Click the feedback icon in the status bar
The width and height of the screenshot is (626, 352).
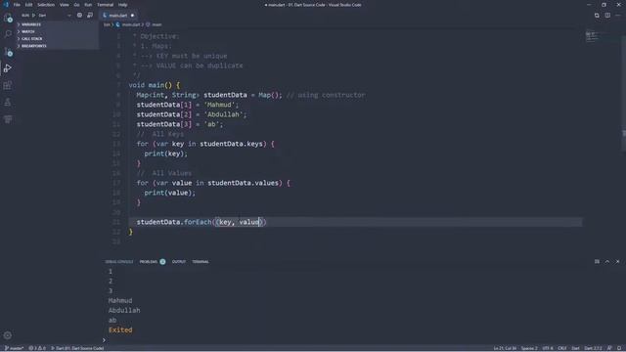(609, 348)
